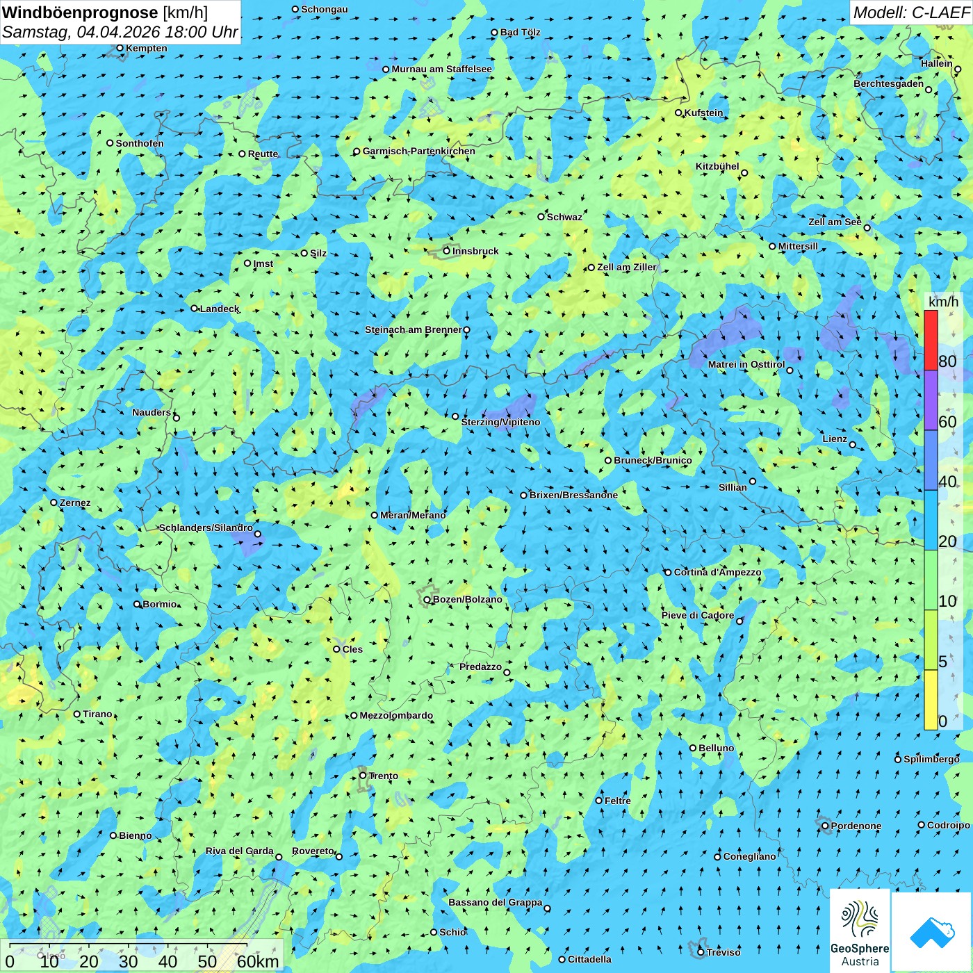The image size is (973, 973).
Task: Click the Modell: C-LAEF label
Action: [x=911, y=13]
